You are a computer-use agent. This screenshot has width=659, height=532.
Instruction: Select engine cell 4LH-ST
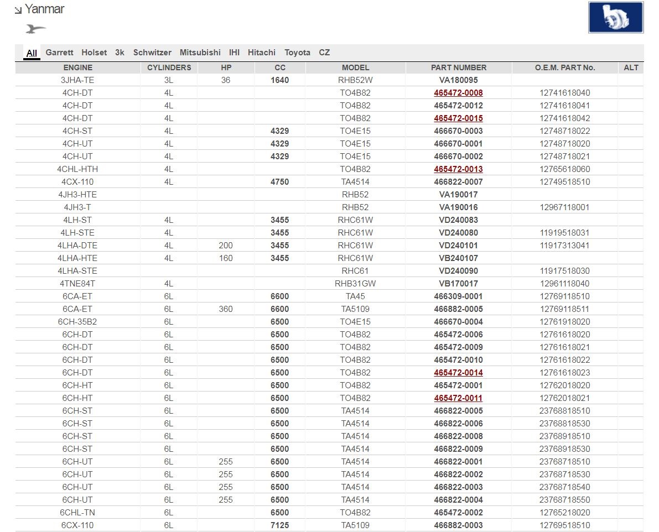pyautogui.click(x=77, y=220)
